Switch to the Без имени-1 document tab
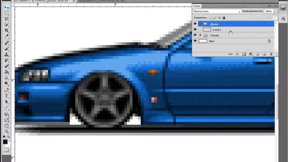The image size is (288, 162). coord(44,1)
